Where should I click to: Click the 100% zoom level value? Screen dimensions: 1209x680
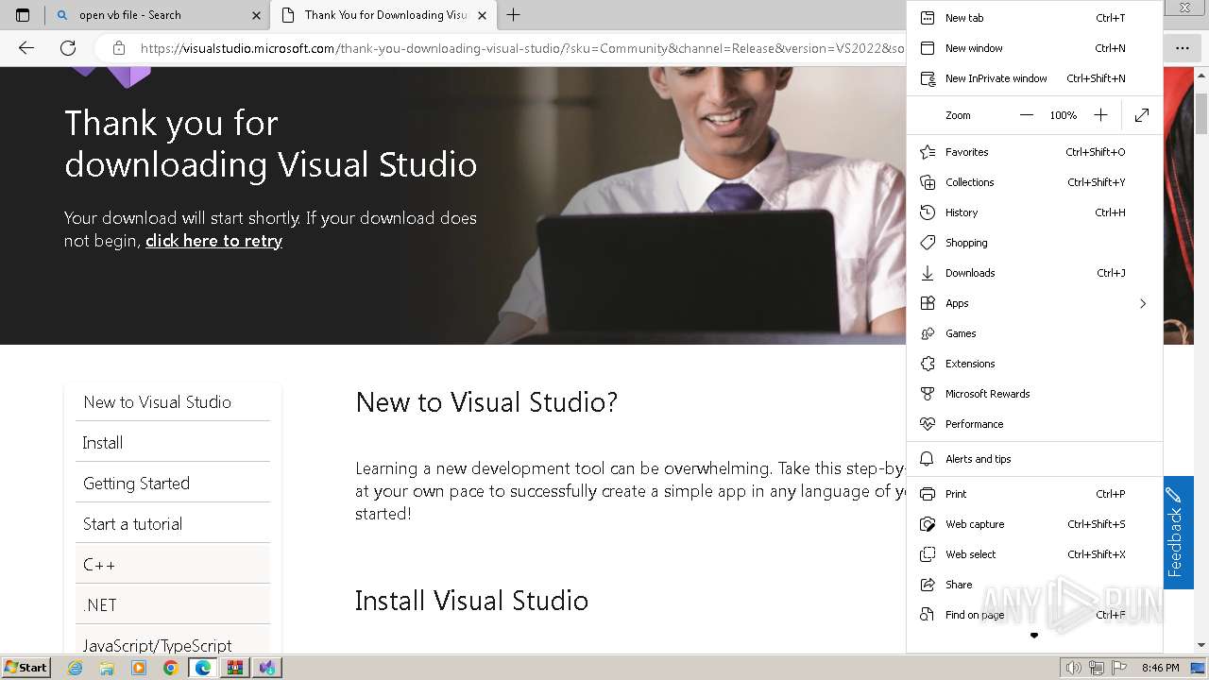click(x=1064, y=115)
